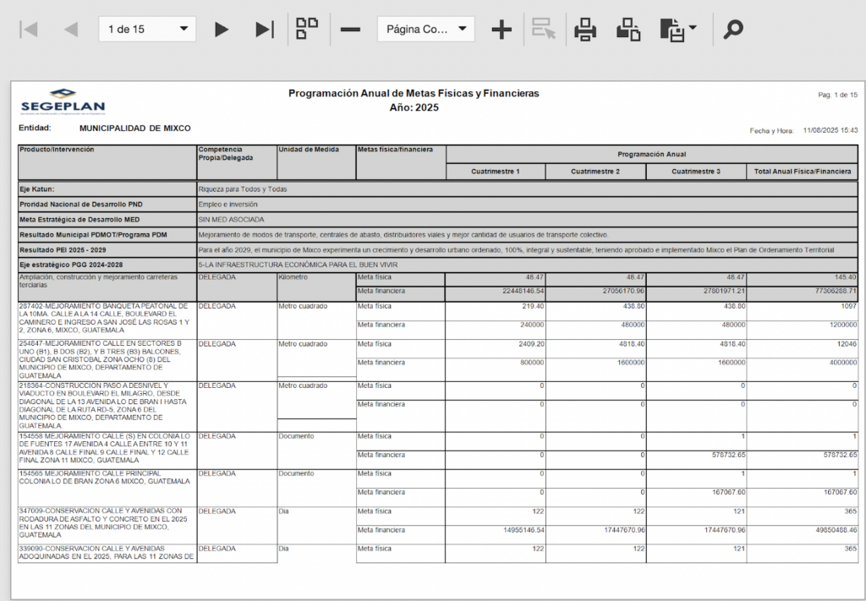Screen dimensions: 866x601
Task: Select the 'Cuatrimestre 1' column header
Action: point(496,172)
